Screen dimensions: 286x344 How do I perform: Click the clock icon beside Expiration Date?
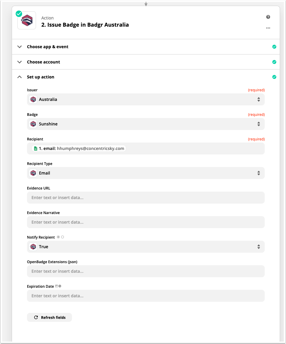[60, 286]
